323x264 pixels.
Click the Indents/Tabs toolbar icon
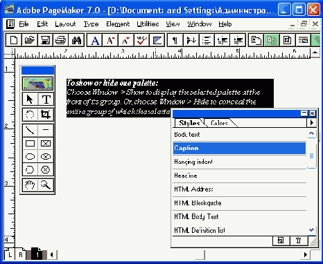tap(191, 40)
